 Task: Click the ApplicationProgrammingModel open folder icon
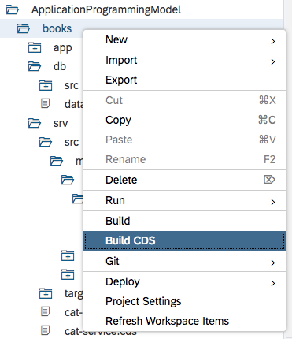coord(13,10)
